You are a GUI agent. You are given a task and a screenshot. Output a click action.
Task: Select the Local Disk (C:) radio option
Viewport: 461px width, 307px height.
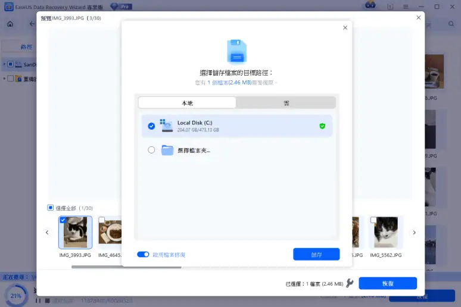(151, 126)
